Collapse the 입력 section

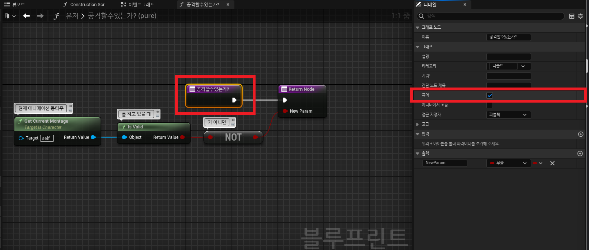point(417,134)
